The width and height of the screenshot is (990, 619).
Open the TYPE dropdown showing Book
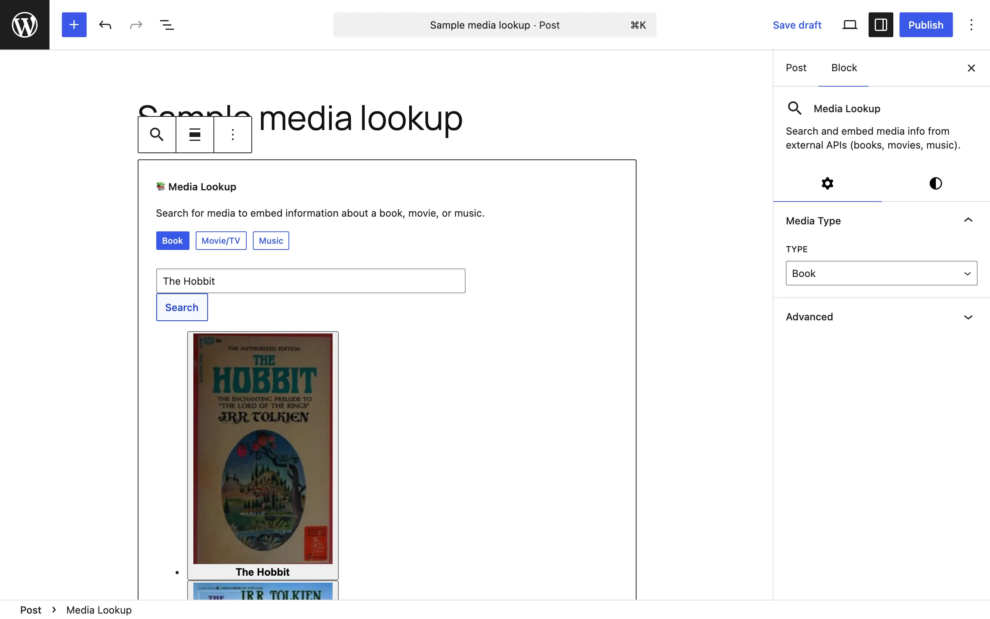[x=881, y=273]
